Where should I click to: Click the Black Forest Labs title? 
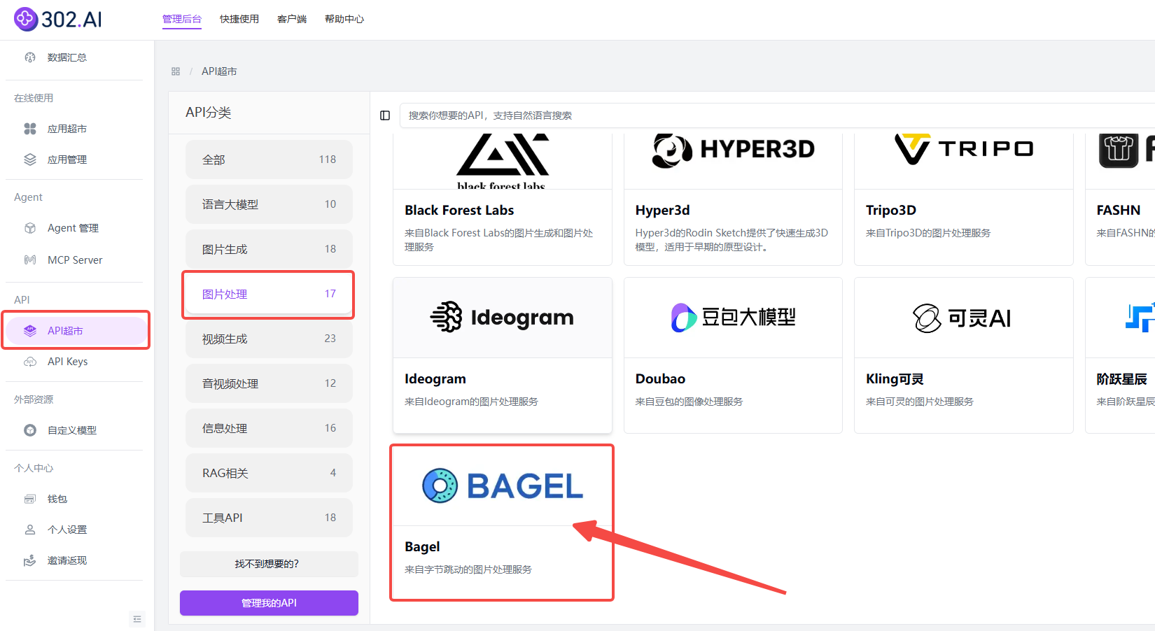coord(459,210)
